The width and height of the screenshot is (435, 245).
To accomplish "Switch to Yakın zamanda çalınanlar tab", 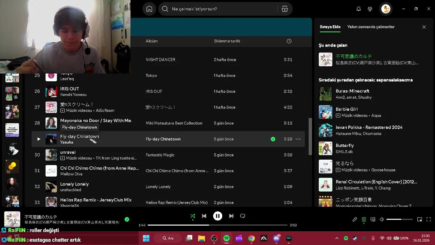I will (371, 27).
